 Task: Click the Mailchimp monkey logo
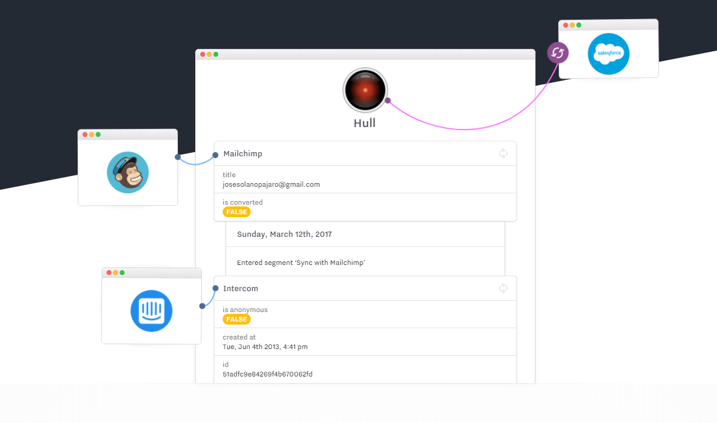pos(128,172)
